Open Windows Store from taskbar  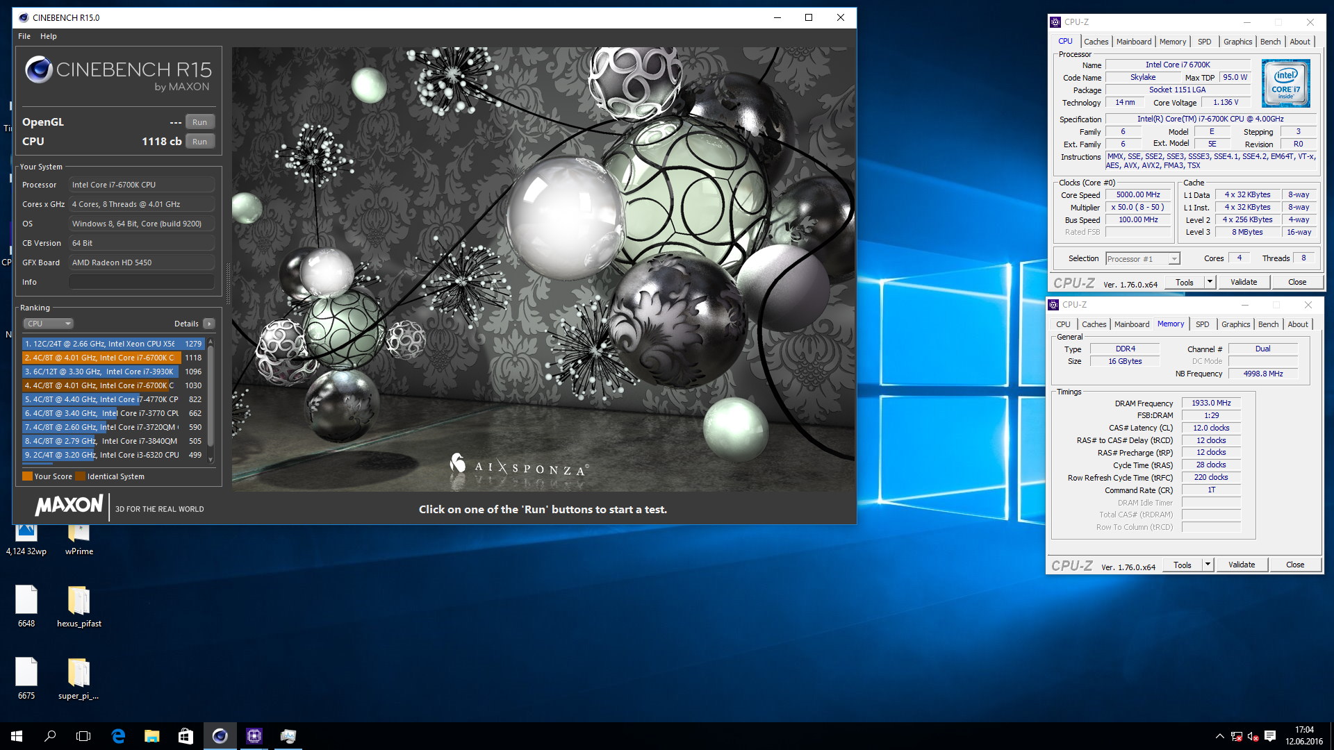coord(186,736)
